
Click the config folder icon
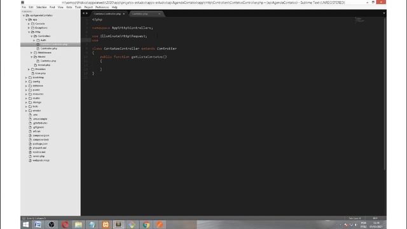point(30,81)
